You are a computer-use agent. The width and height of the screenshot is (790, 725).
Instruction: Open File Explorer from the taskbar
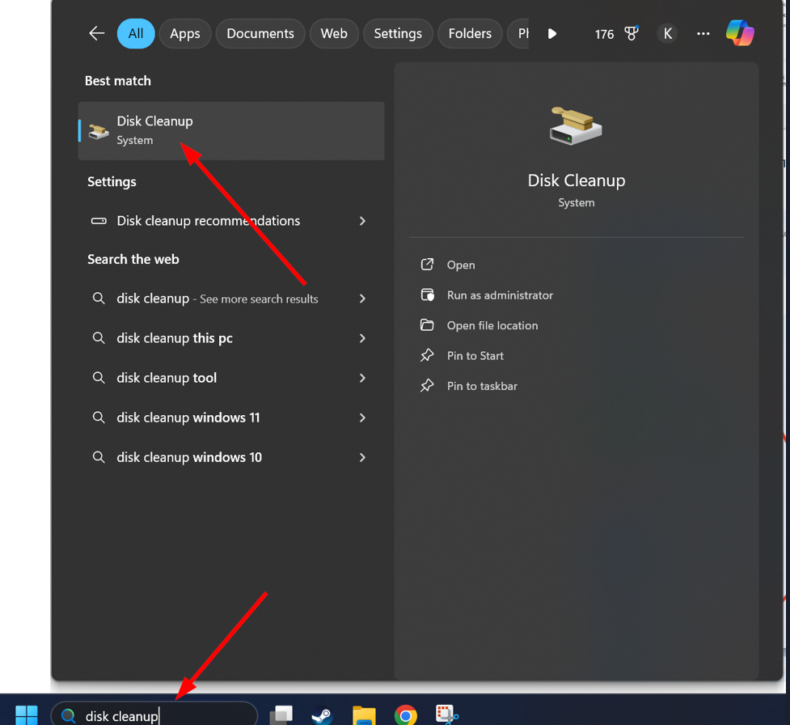tap(364, 715)
